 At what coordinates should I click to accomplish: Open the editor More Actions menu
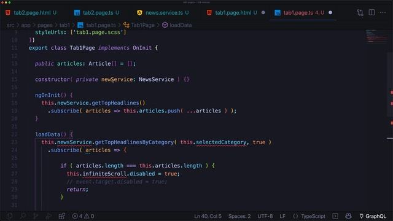[x=383, y=12]
